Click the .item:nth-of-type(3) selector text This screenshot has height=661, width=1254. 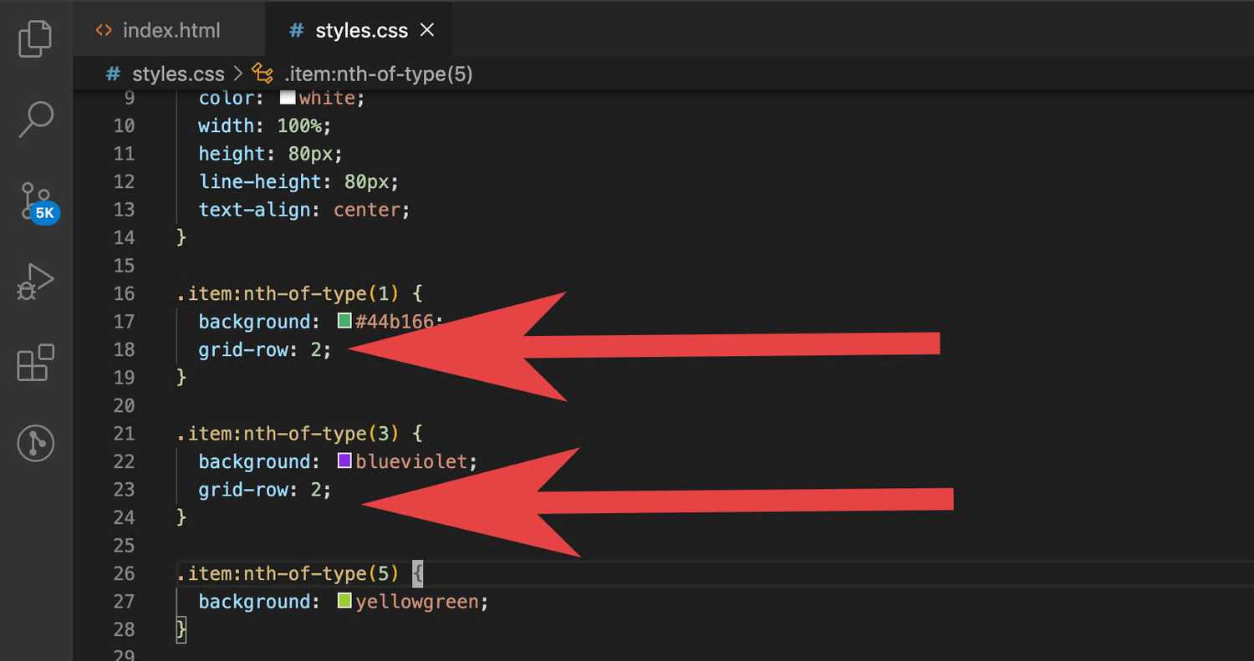point(288,434)
